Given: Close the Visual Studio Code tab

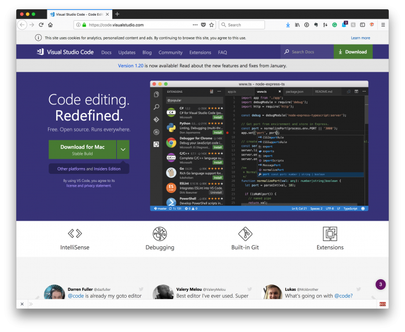Looking at the screenshot, I should (x=107, y=14).
